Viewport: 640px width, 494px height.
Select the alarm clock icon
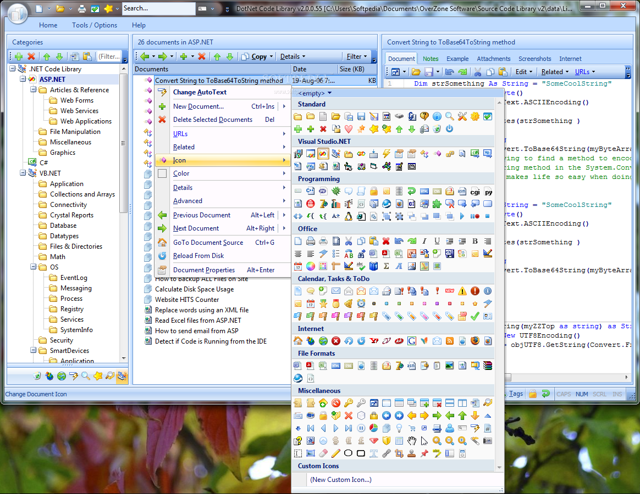click(x=361, y=304)
